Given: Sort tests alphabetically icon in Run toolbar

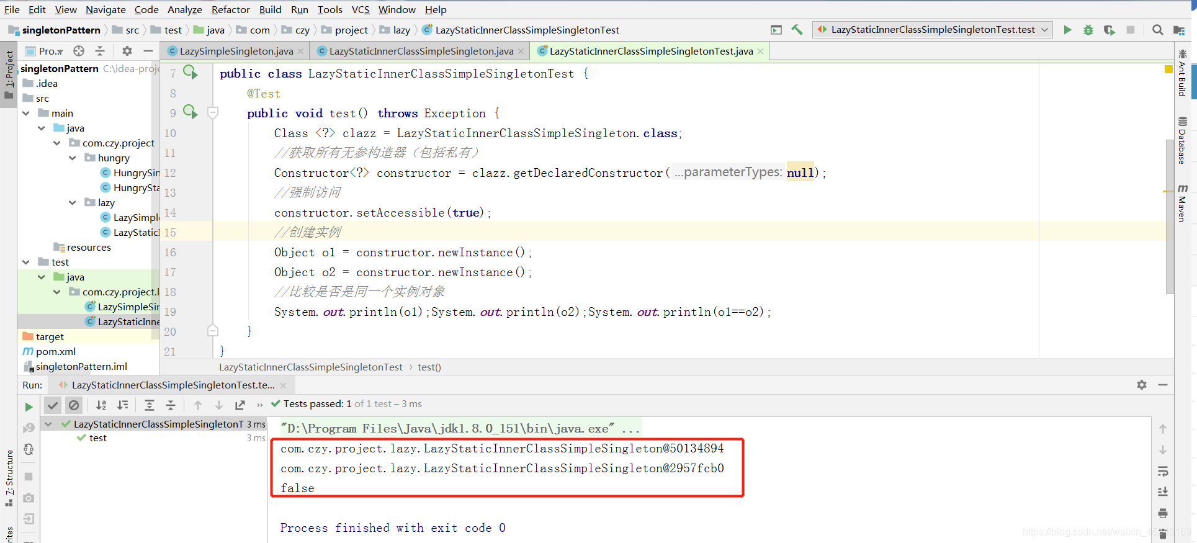Looking at the screenshot, I should (x=101, y=405).
